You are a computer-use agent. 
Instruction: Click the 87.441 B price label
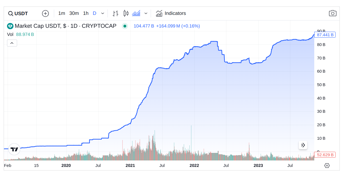[x=325, y=35]
